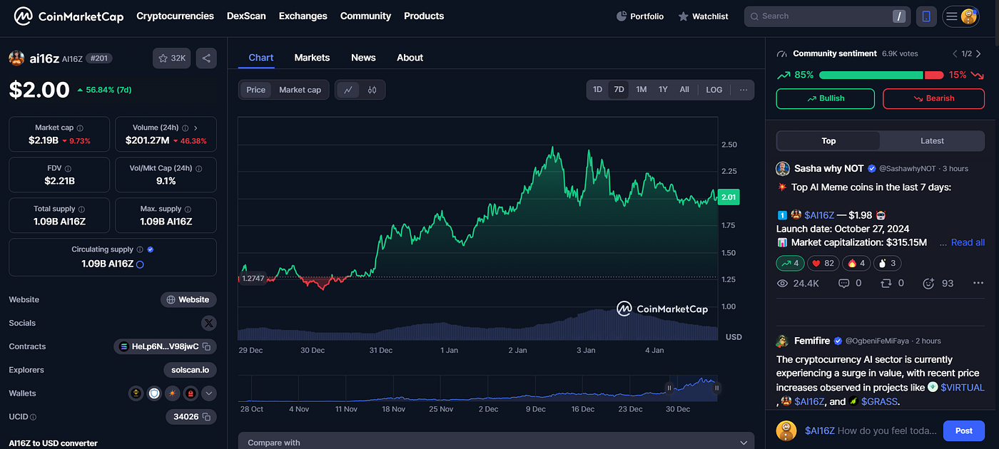The width and height of the screenshot is (999, 449).
Task: Open the Community menu
Action: [x=365, y=16]
